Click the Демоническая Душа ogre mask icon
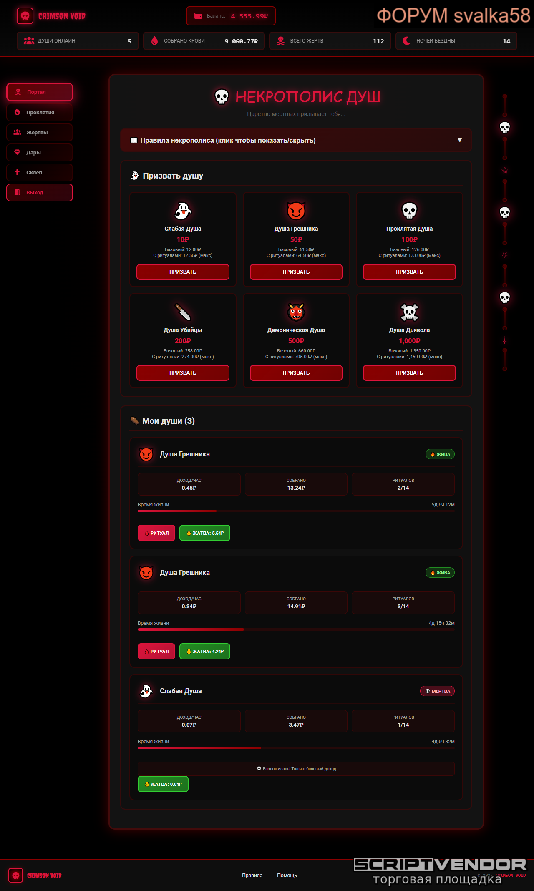Screen dimensions: 534x891 [x=296, y=312]
